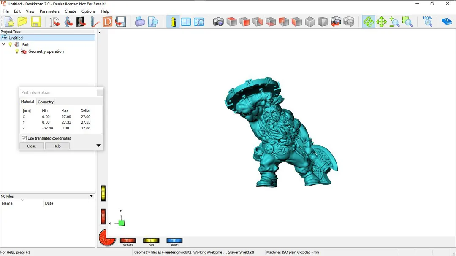
Task: Click the Write NC Program file icon
Action: pos(120,22)
